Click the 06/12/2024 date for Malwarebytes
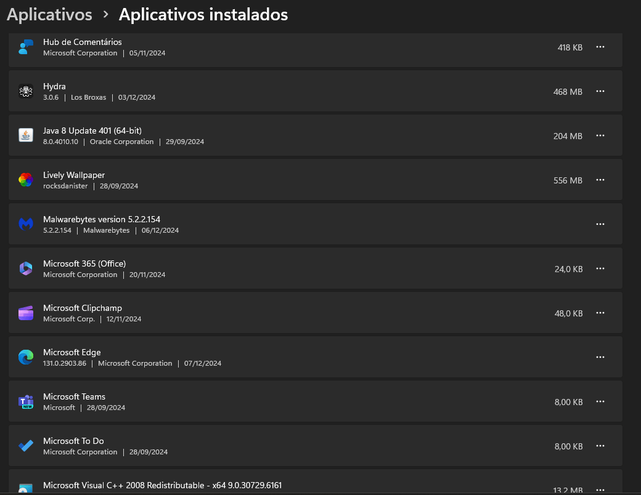Viewport: 641px width, 495px height. click(x=160, y=230)
